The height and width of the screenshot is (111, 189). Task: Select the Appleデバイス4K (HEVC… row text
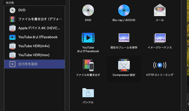pyautogui.click(x=39, y=28)
